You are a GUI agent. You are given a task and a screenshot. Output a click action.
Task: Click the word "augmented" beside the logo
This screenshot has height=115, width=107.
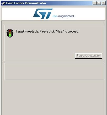(x=66, y=16)
